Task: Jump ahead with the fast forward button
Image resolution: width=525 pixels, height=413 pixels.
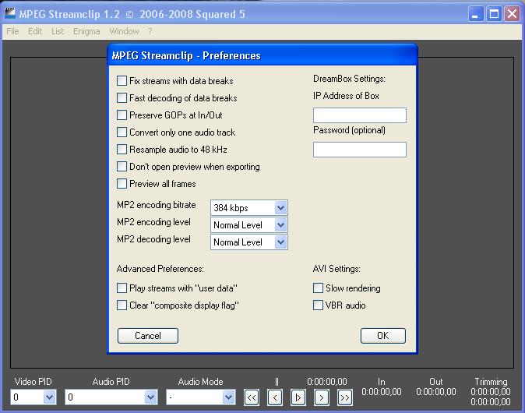Action: point(345,397)
